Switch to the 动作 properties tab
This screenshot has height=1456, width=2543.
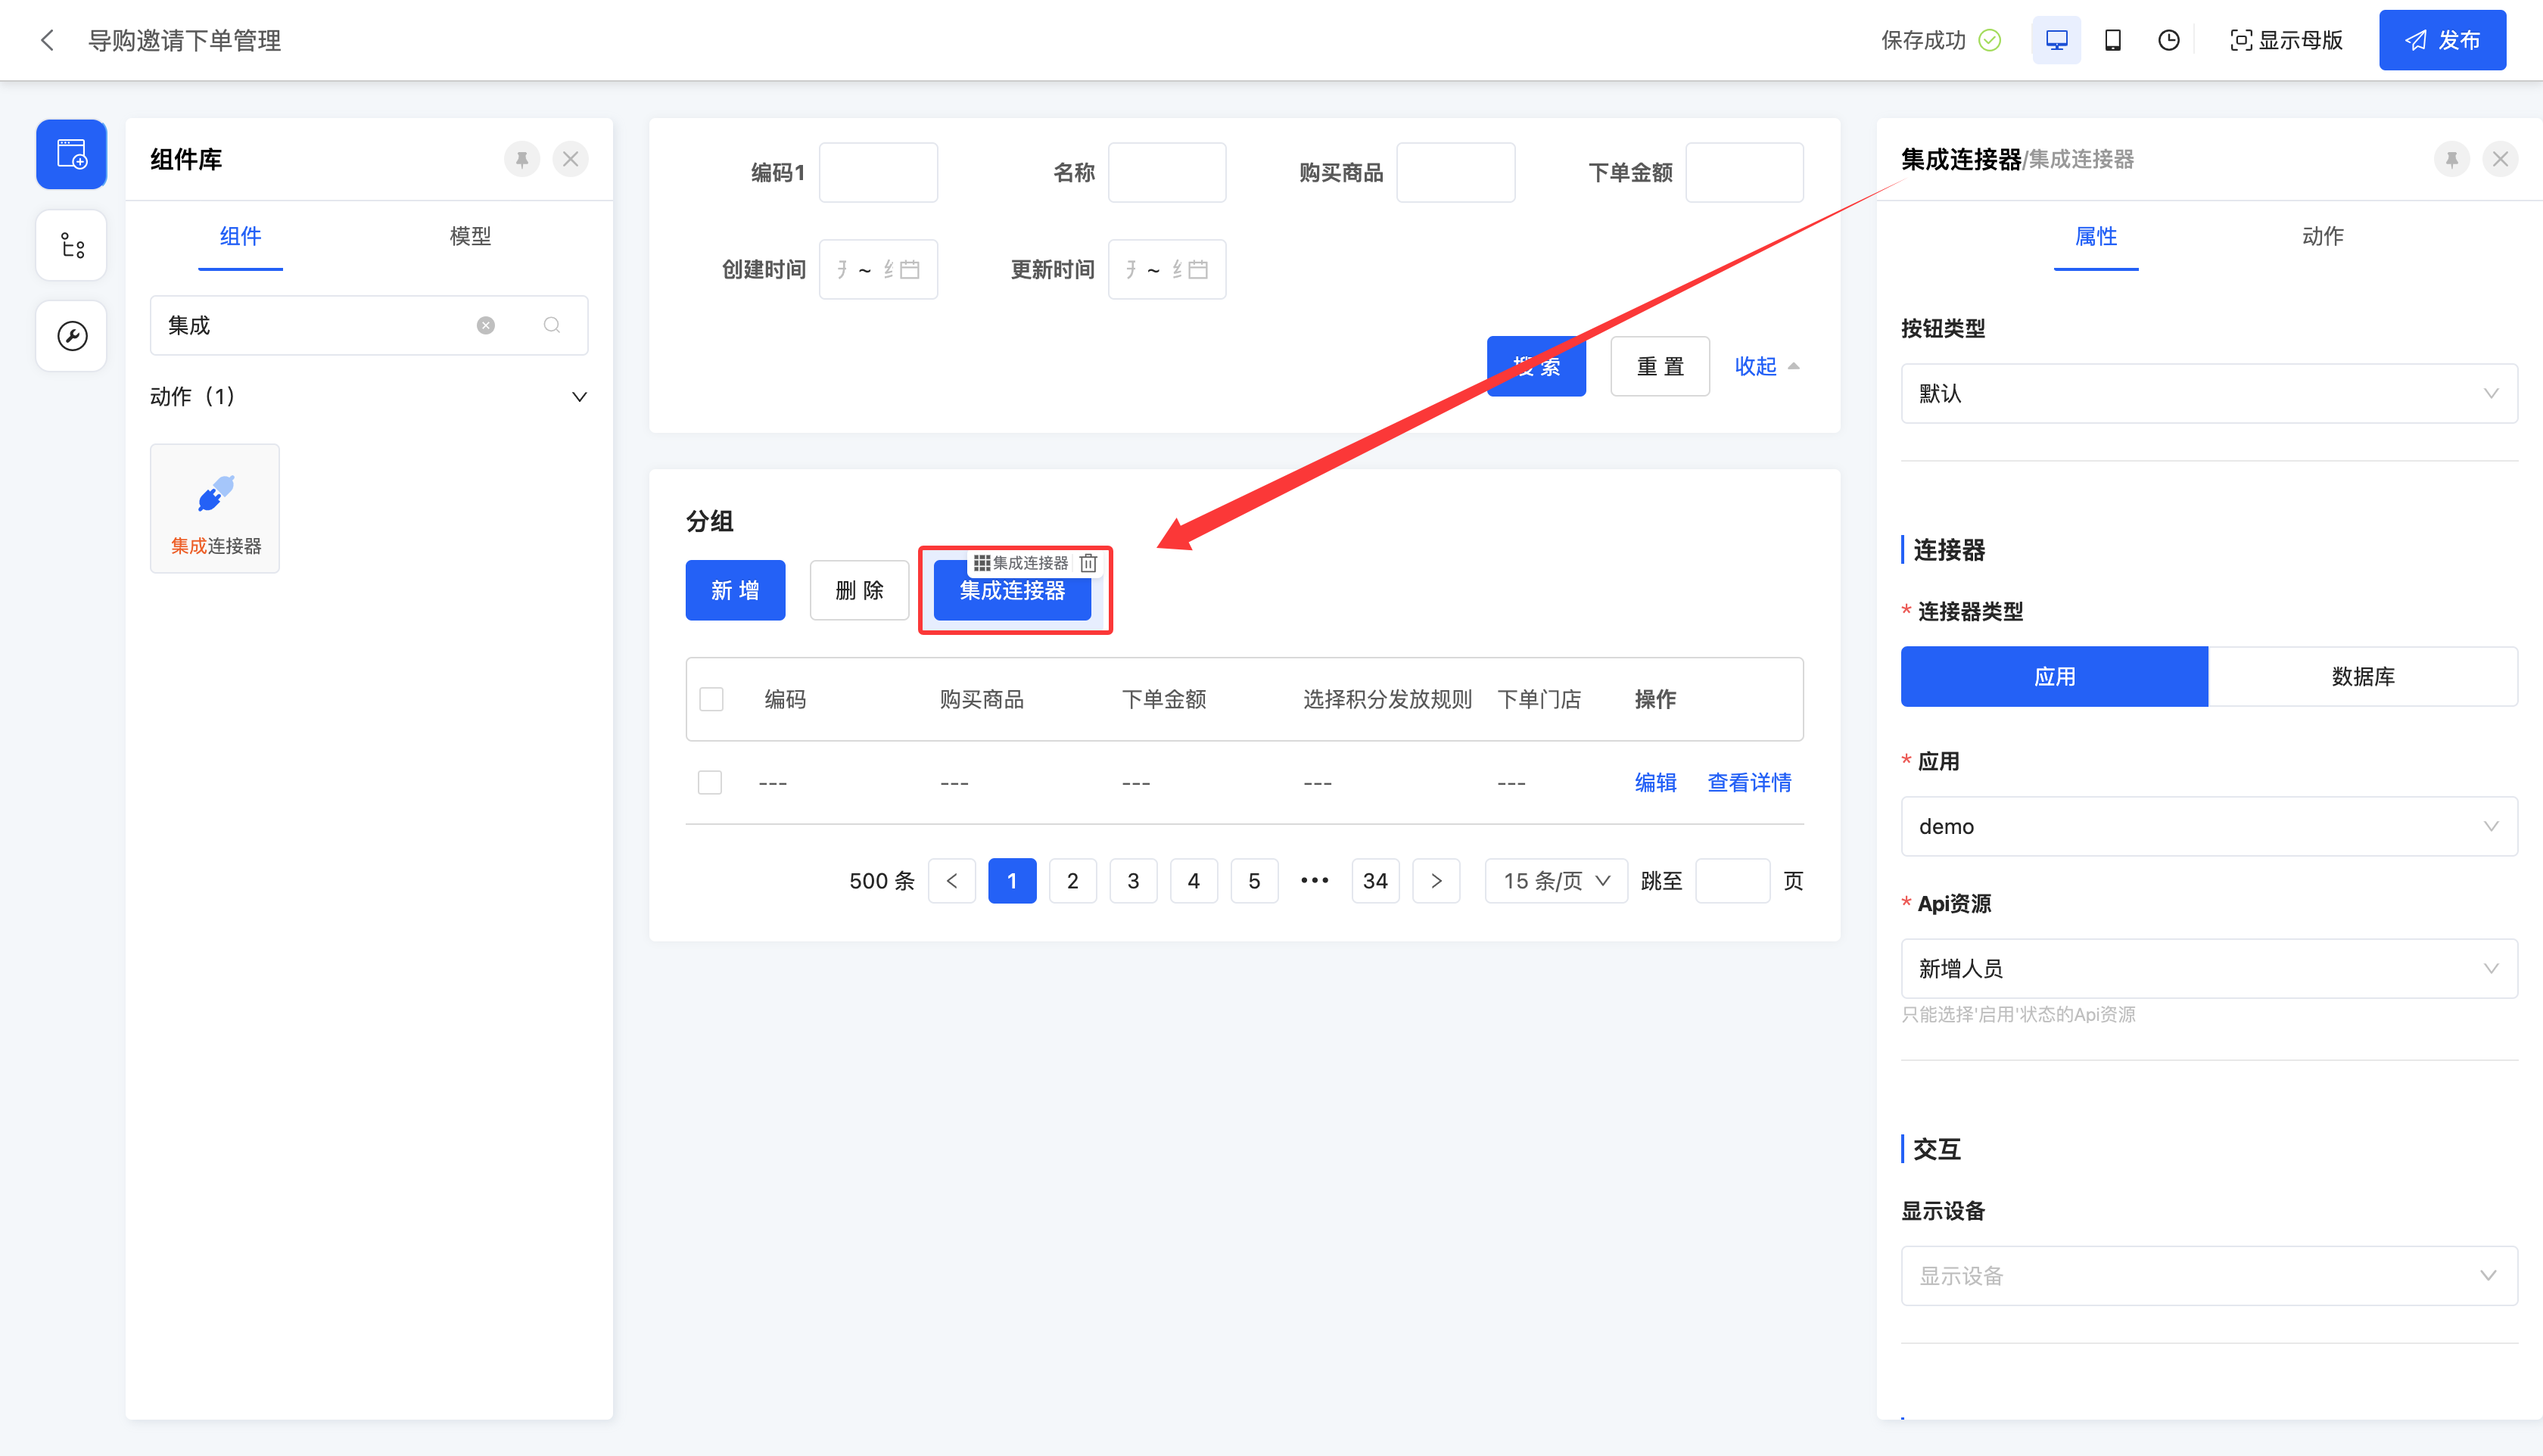pyautogui.click(x=2322, y=236)
